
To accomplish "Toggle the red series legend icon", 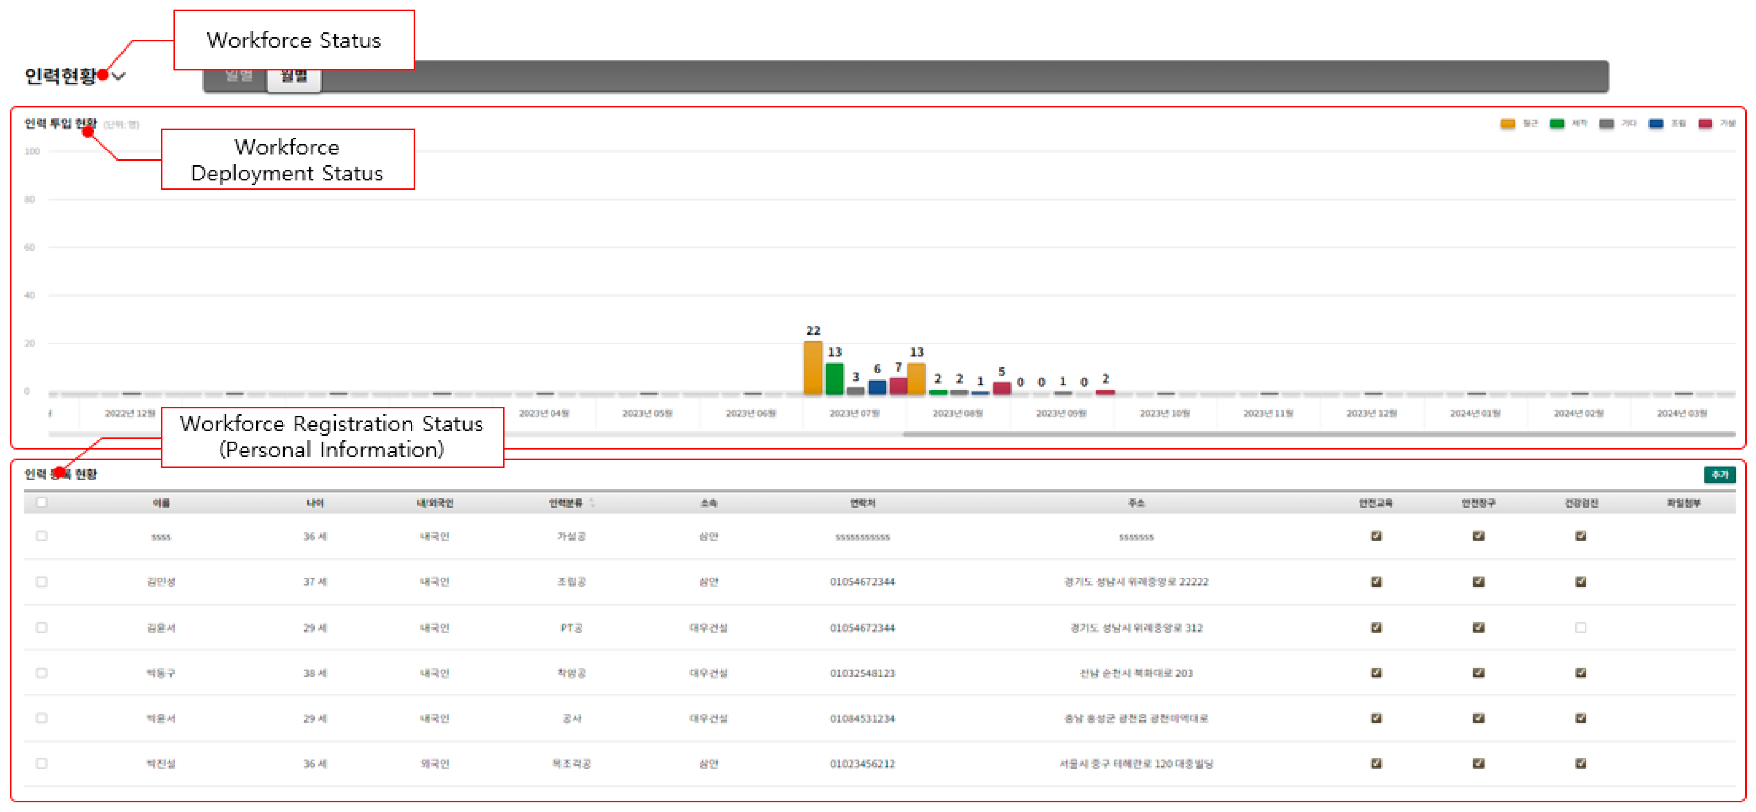I will pyautogui.click(x=1706, y=124).
